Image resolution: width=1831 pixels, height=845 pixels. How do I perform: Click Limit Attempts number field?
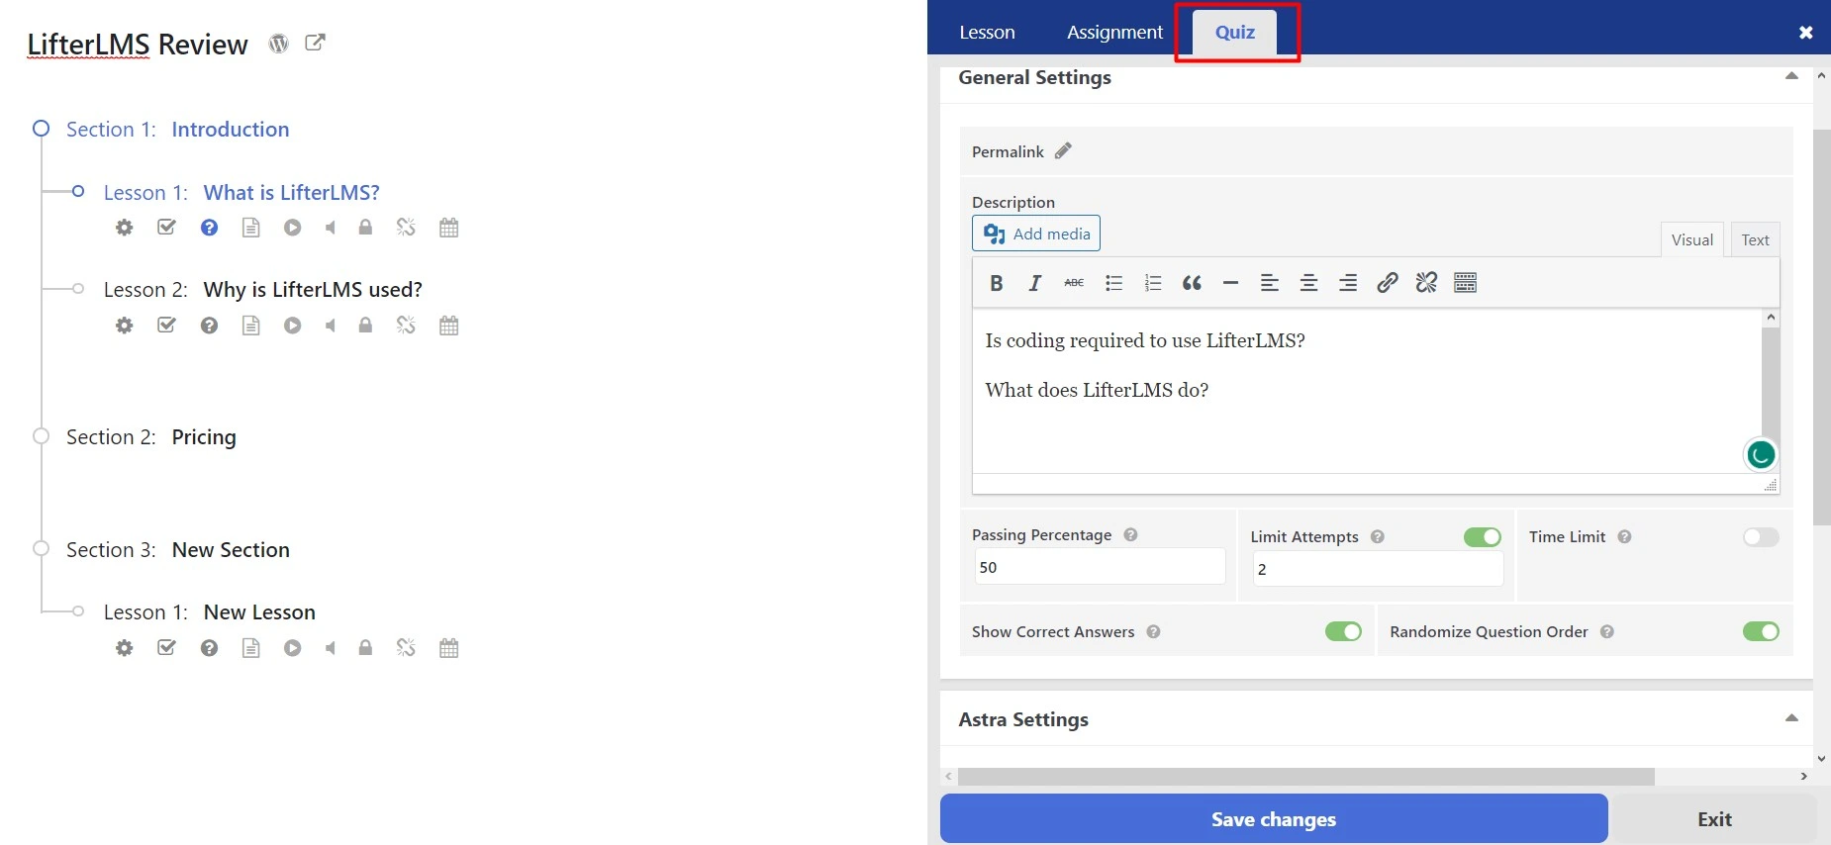[x=1378, y=569]
